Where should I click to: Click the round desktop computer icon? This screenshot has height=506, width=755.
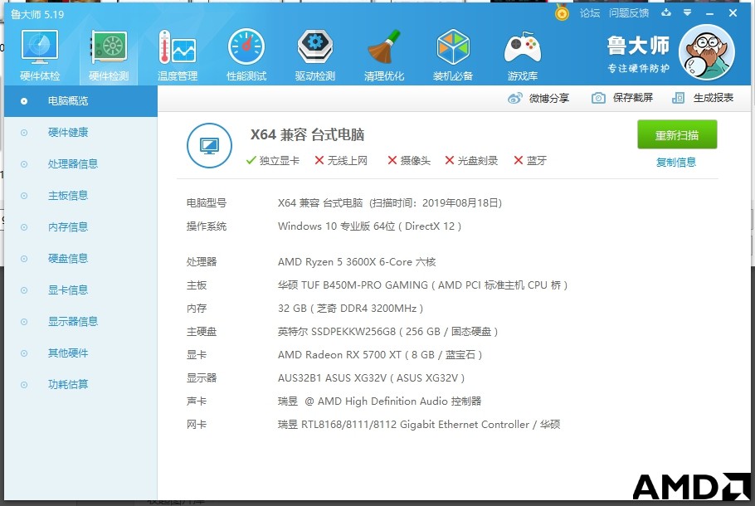pos(209,145)
